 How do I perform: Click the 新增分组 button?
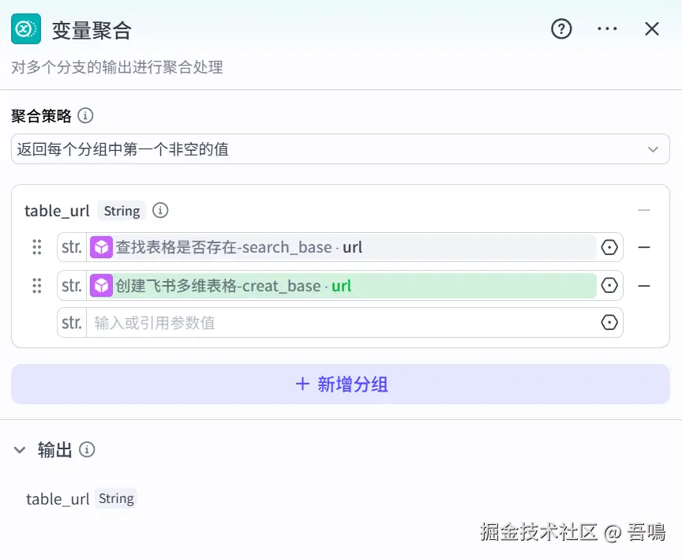340,385
